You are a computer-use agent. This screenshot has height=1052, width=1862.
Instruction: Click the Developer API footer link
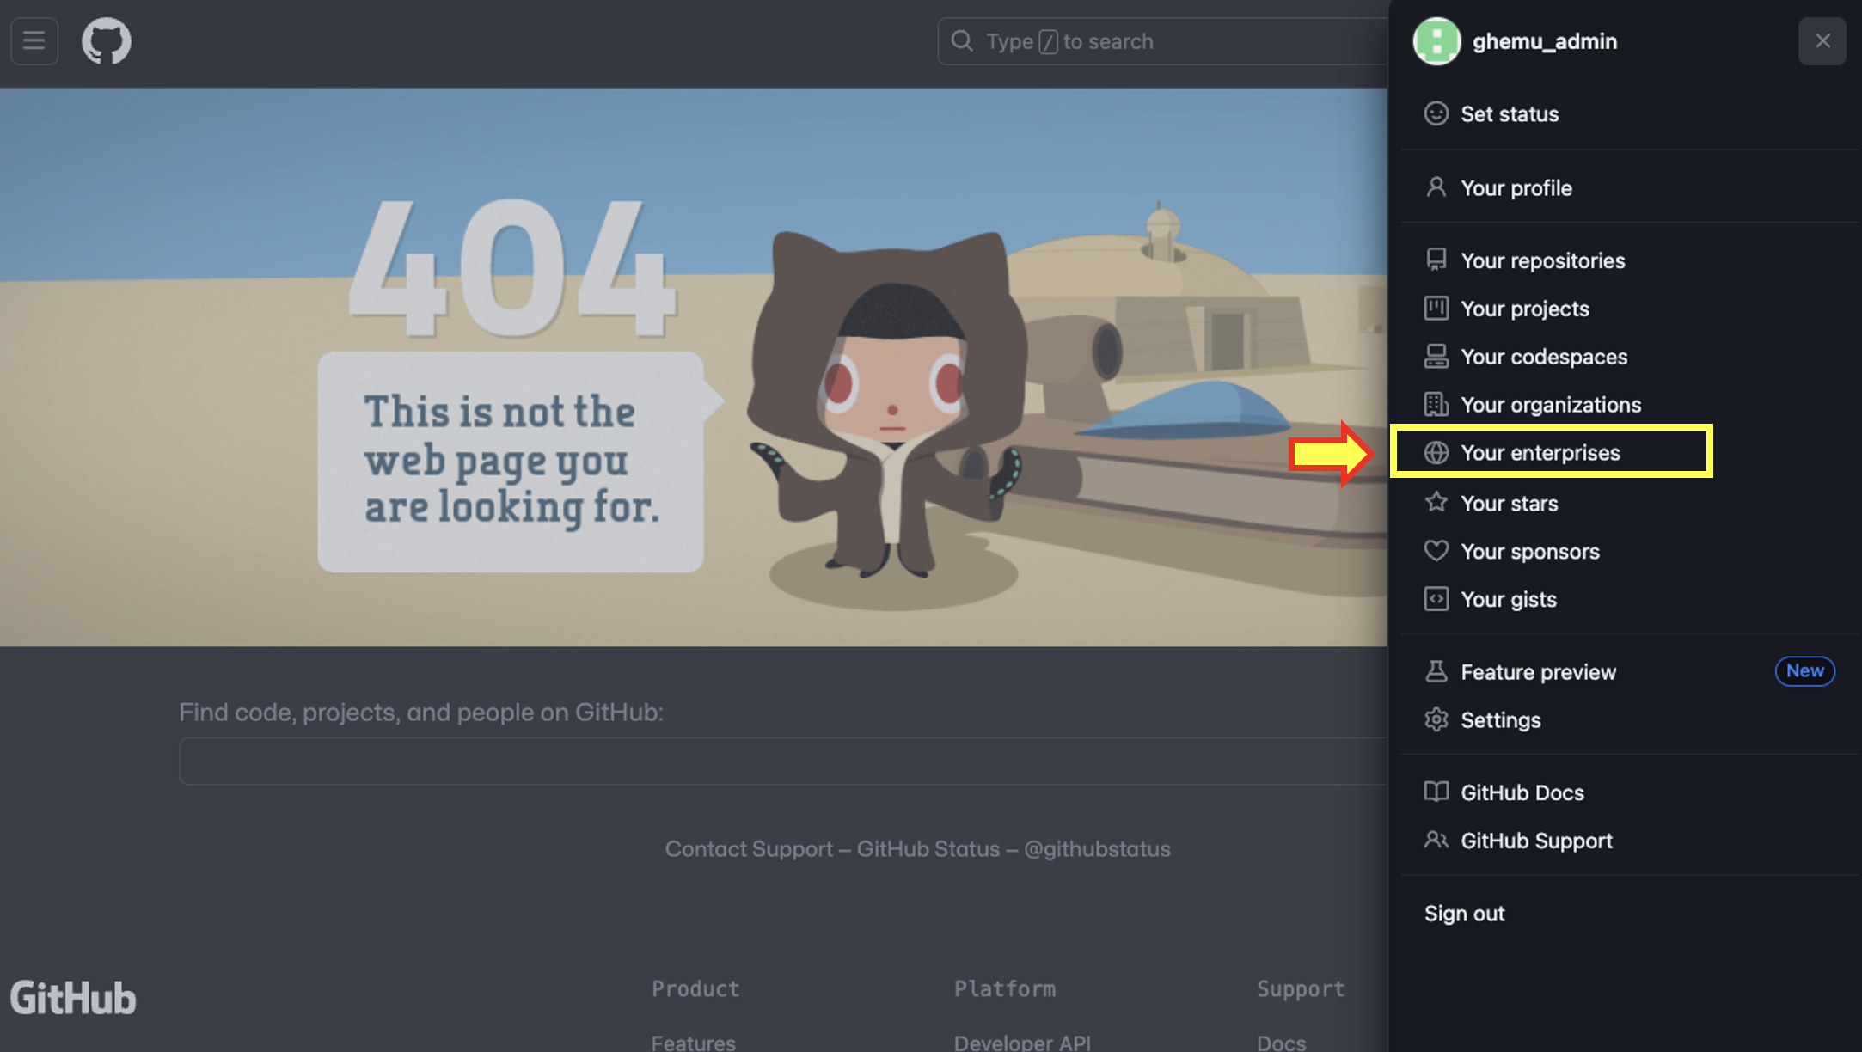1022,1043
